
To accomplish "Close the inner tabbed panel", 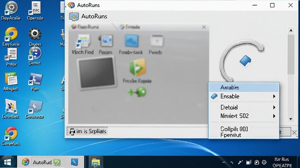I will [x=204, y=27].
